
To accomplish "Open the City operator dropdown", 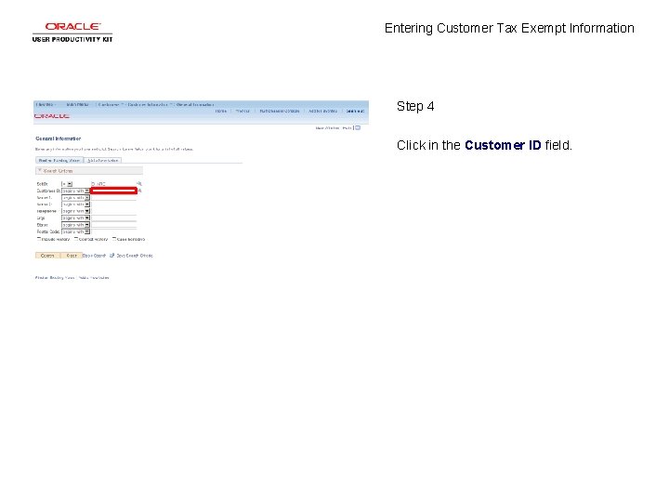I will click(x=75, y=218).
